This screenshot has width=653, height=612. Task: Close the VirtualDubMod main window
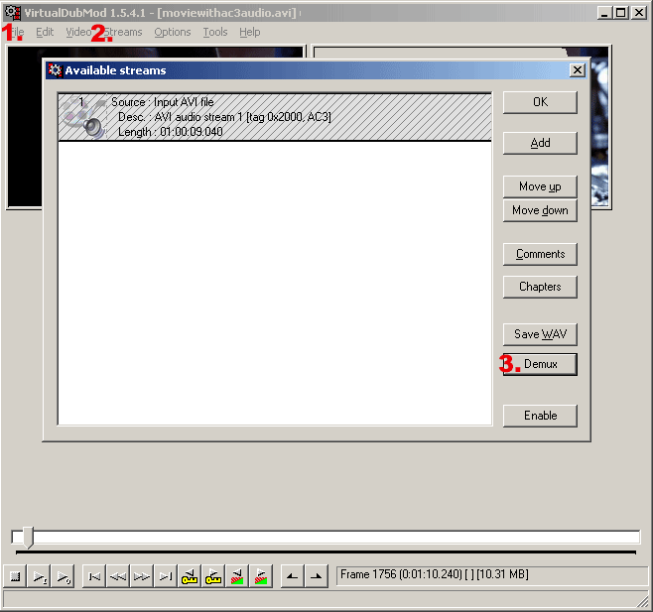point(639,13)
